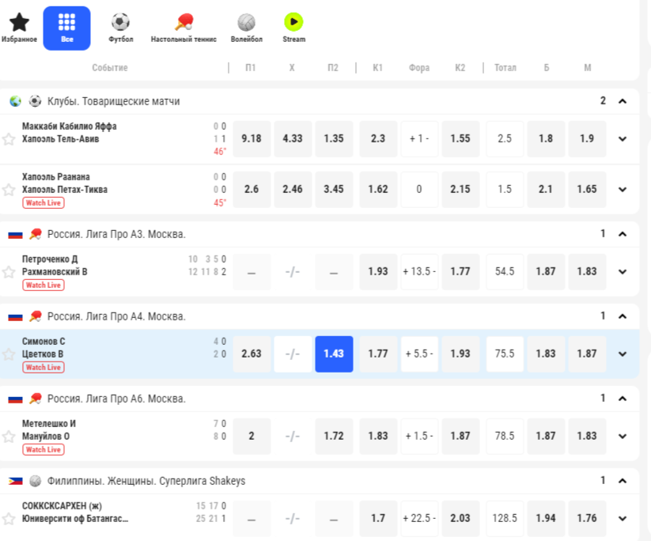
Task: Expand more markets for Петроченко Д match
Action: [623, 272]
